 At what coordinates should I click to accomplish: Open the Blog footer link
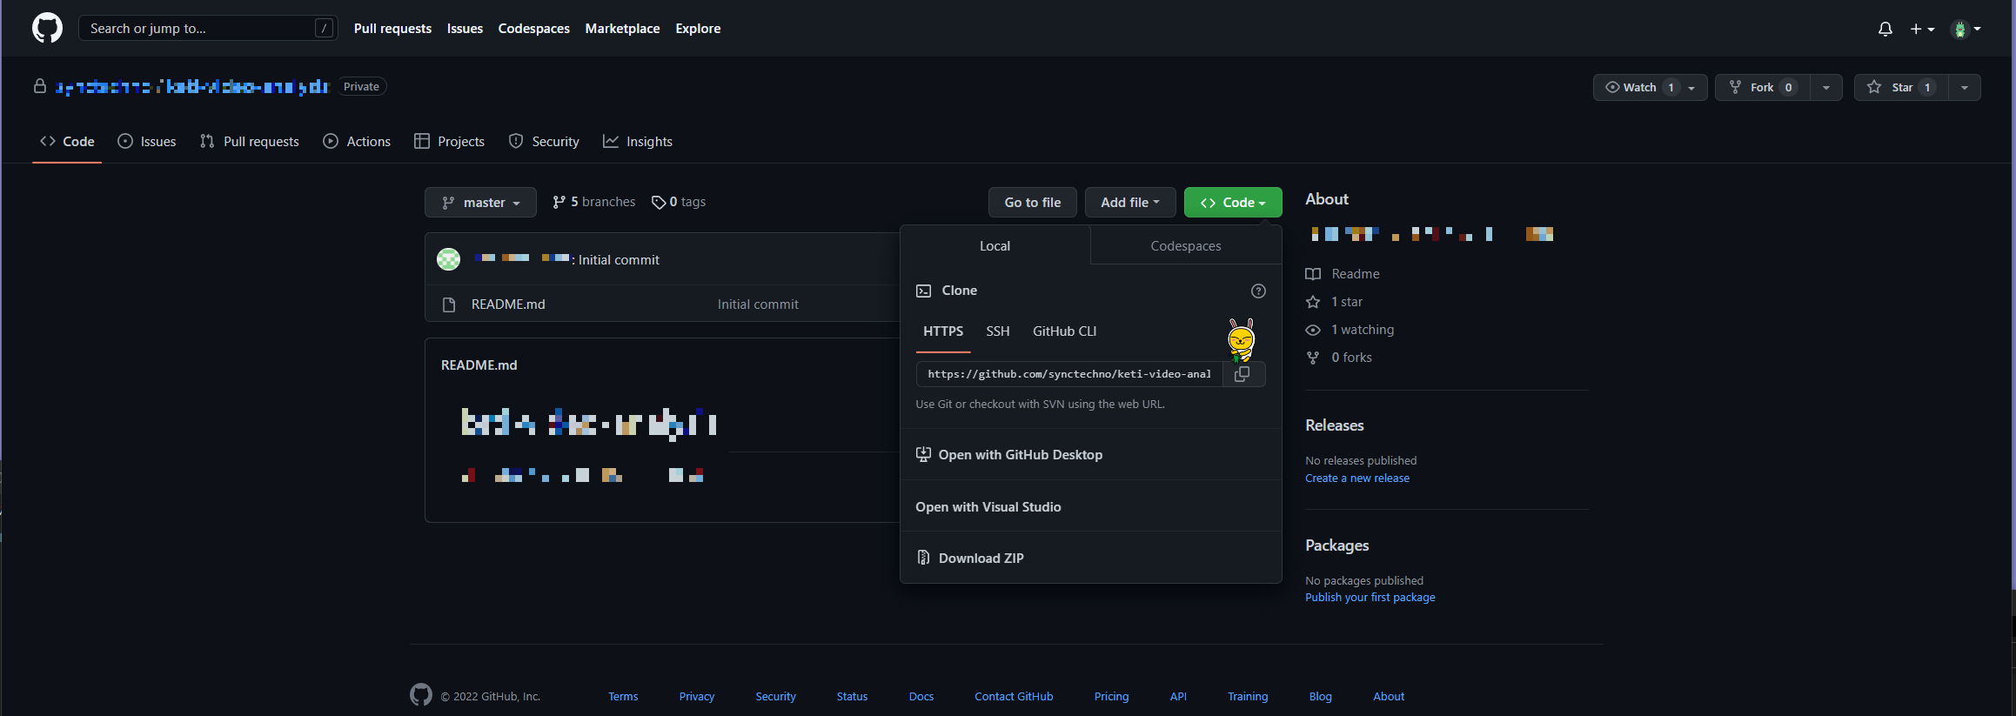coord(1320,696)
